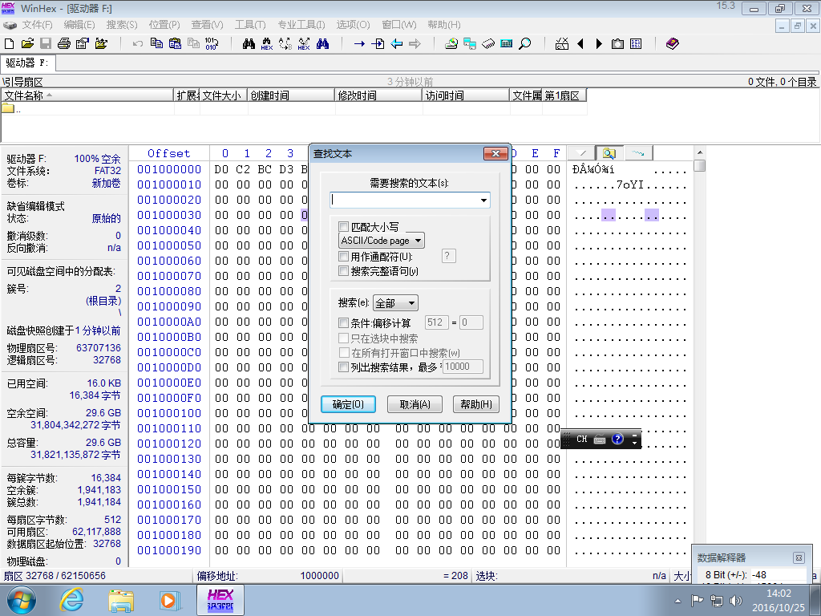The width and height of the screenshot is (821, 616).
Task: Close the 查找文本 dialog
Action: point(495,153)
